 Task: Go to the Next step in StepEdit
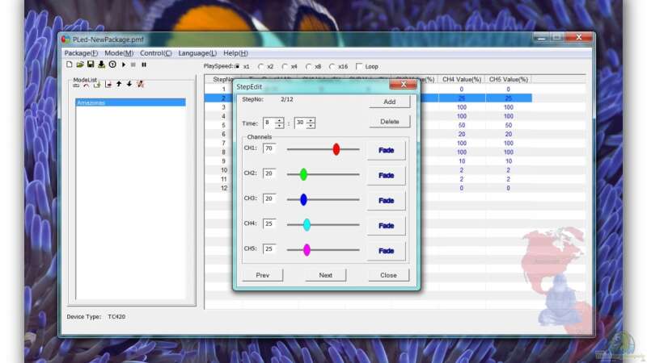[x=325, y=275]
